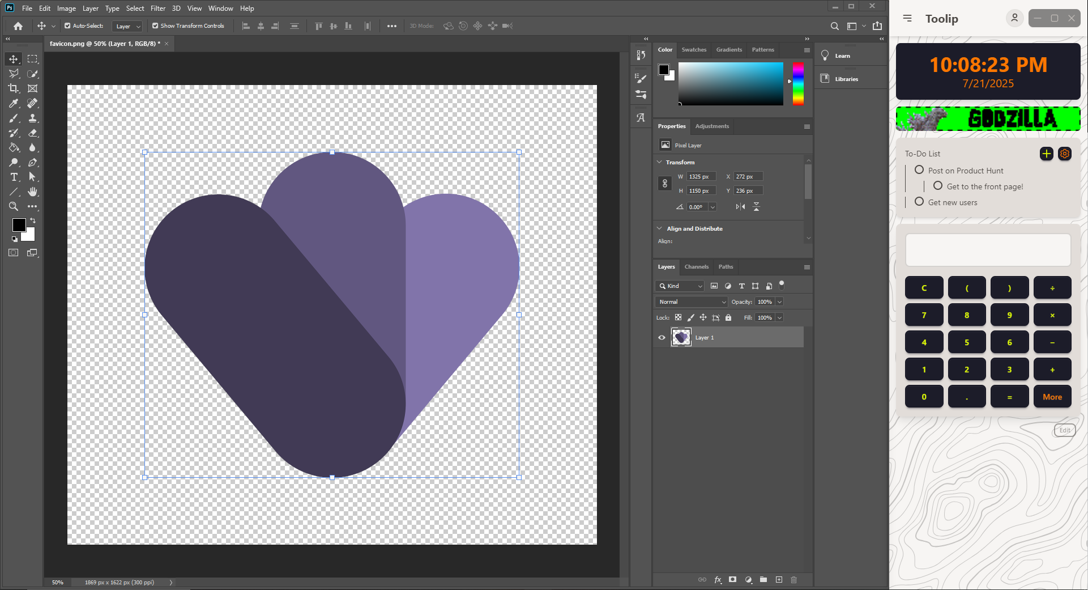
Task: Select the Quick Selection tool
Action: coord(33,74)
